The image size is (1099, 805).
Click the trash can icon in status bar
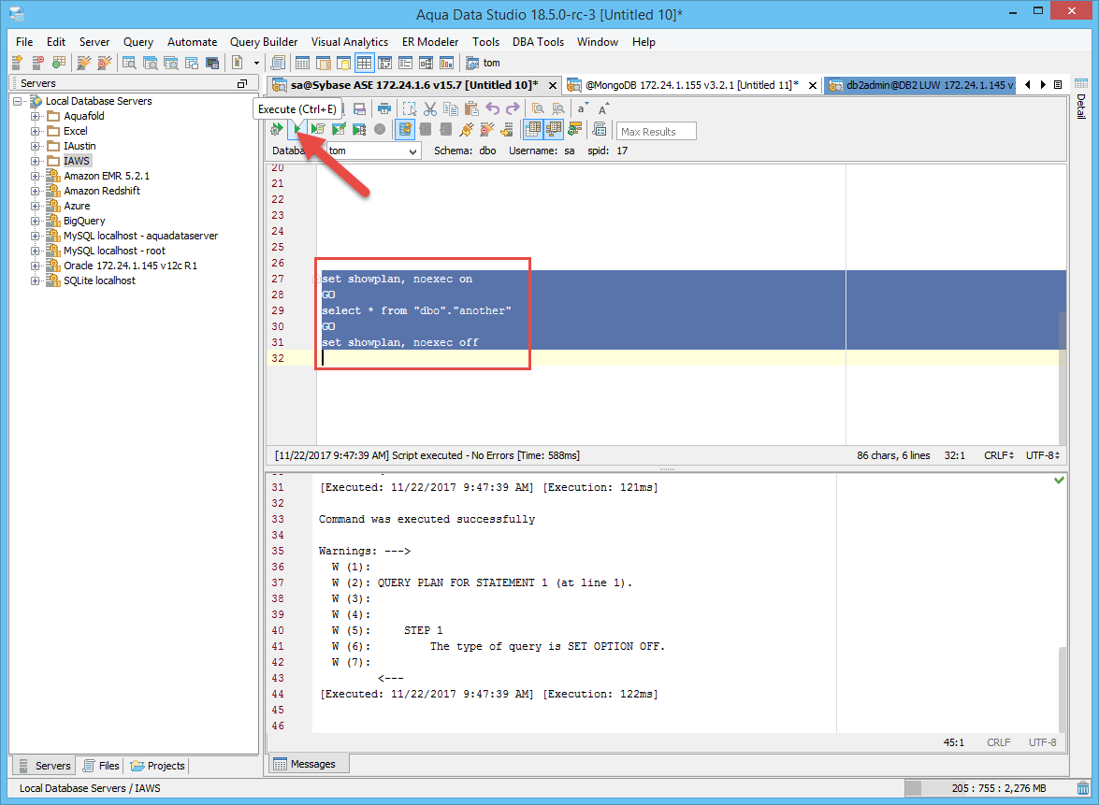click(1083, 788)
